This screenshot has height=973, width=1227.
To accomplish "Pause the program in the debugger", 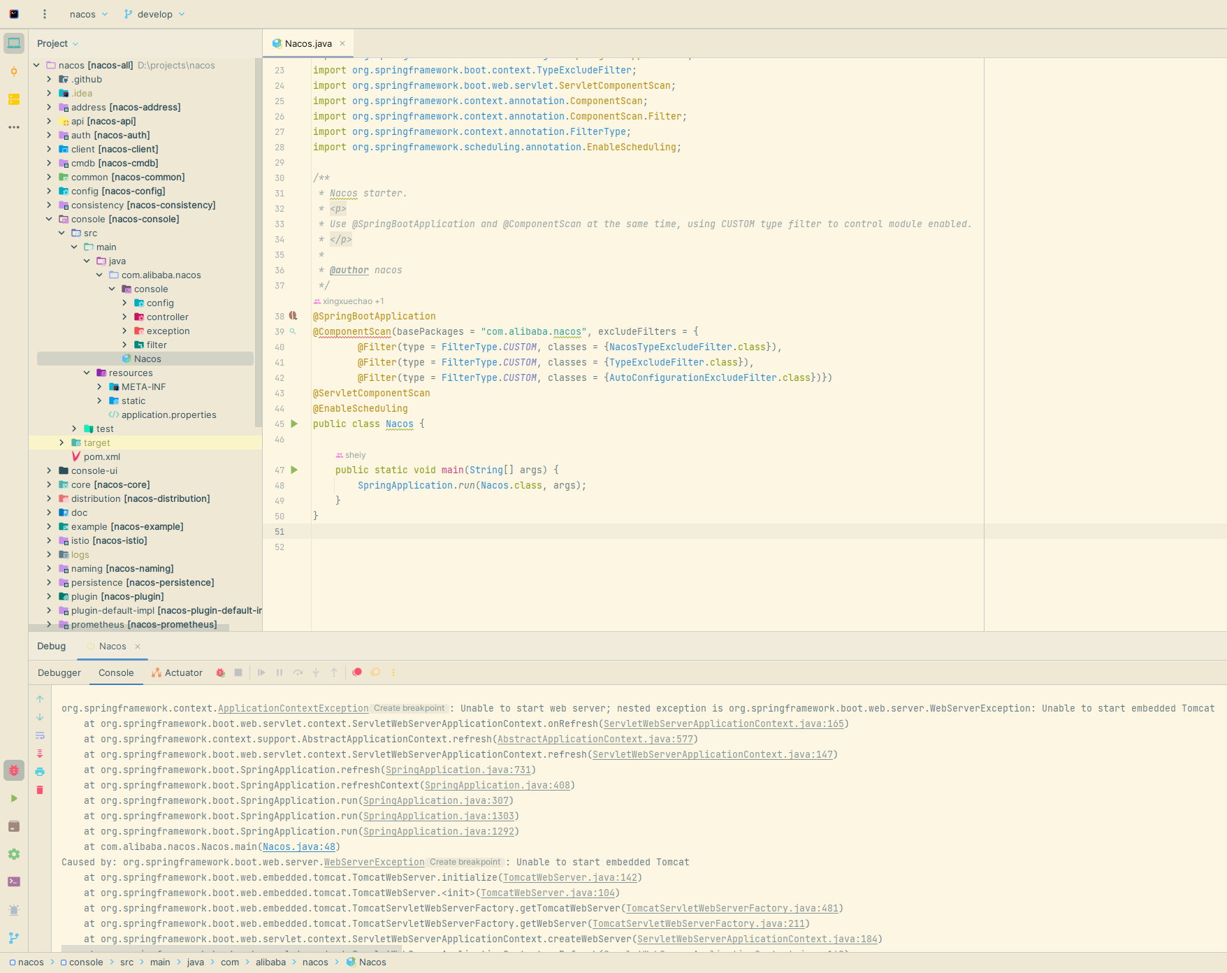I will [x=279, y=672].
